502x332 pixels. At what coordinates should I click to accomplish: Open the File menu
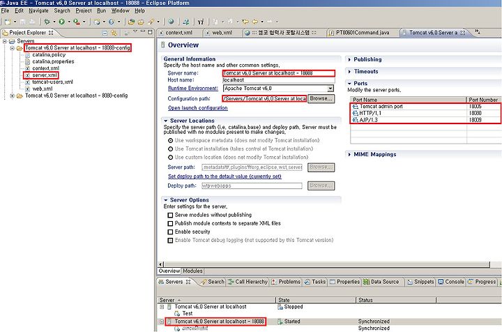click(x=5, y=10)
